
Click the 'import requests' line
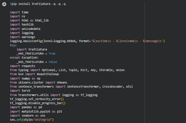(x=22, y=66)
